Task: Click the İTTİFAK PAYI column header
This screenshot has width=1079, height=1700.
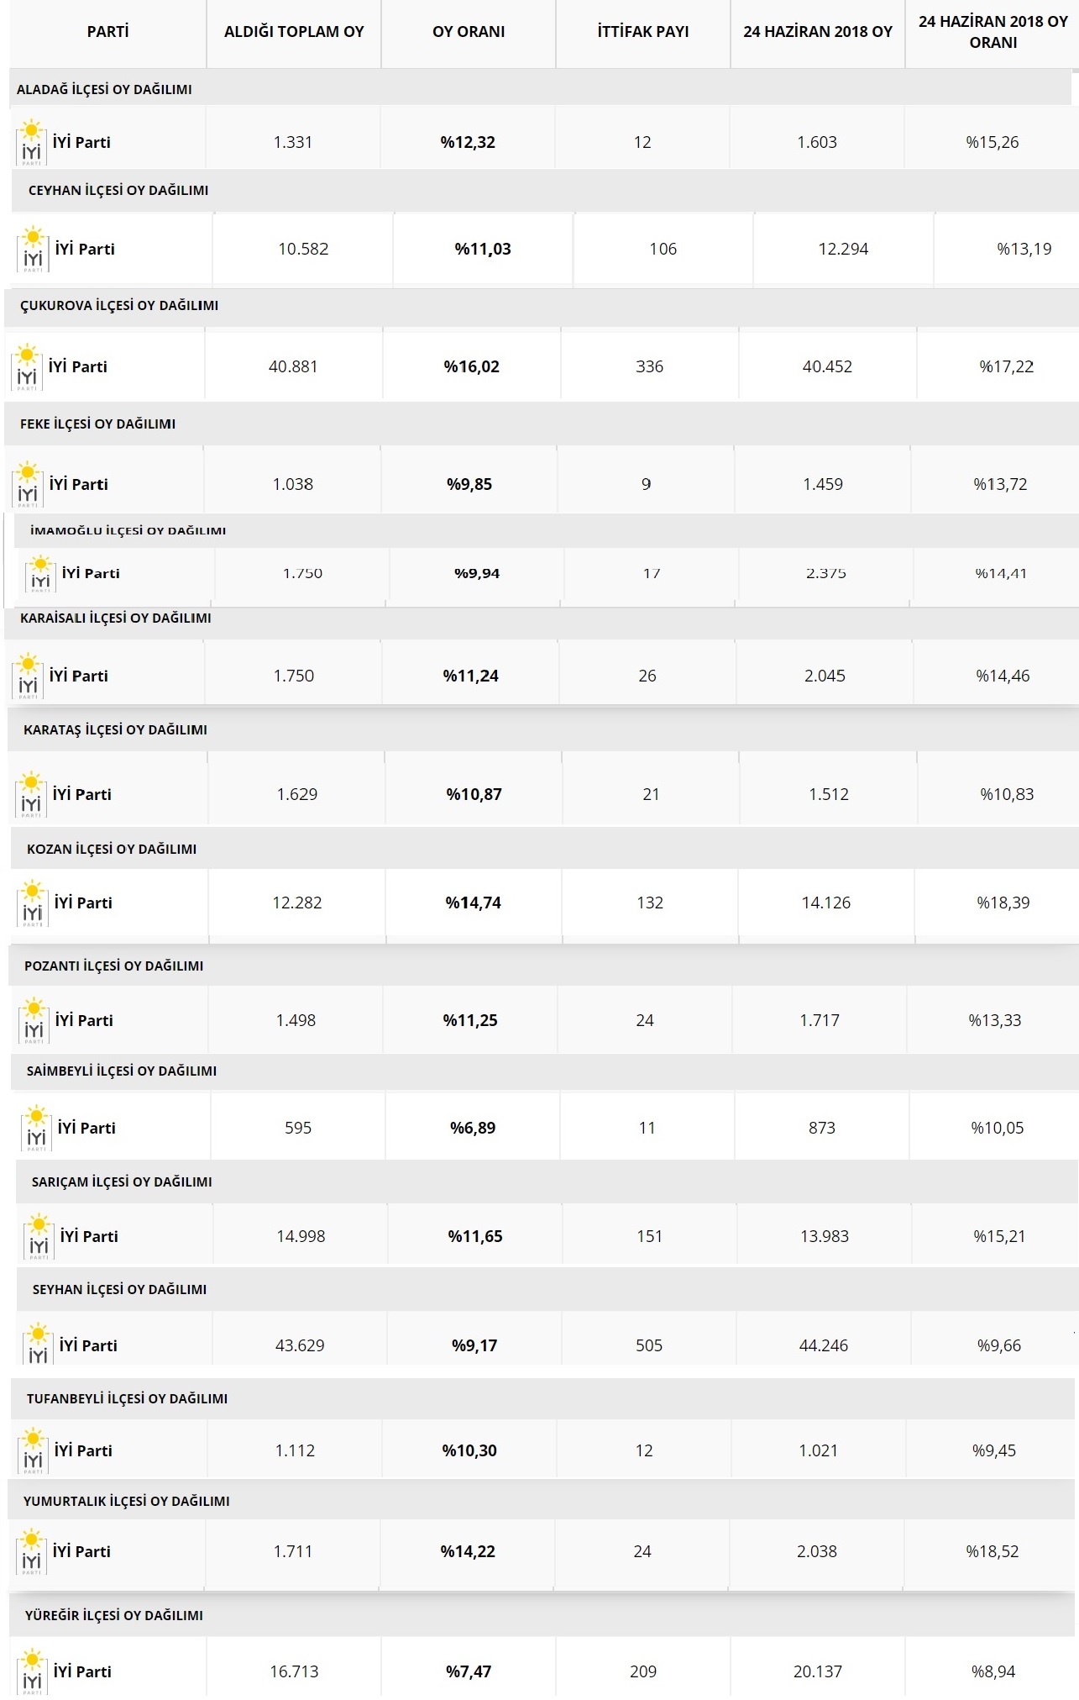Action: coord(643,32)
